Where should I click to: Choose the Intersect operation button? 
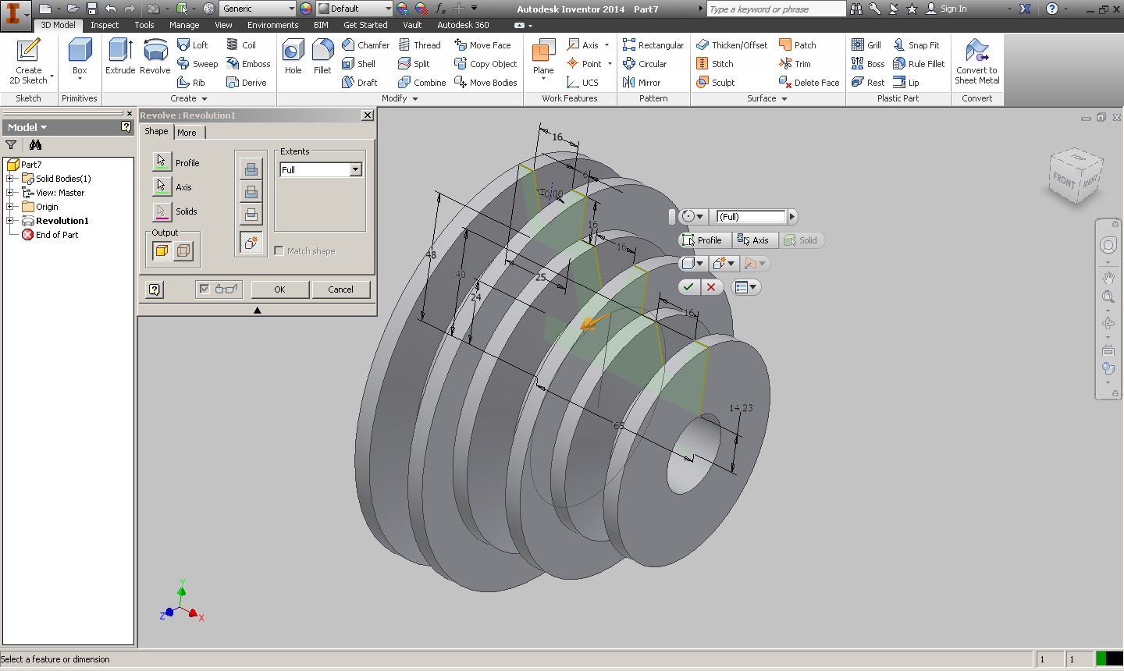[251, 214]
